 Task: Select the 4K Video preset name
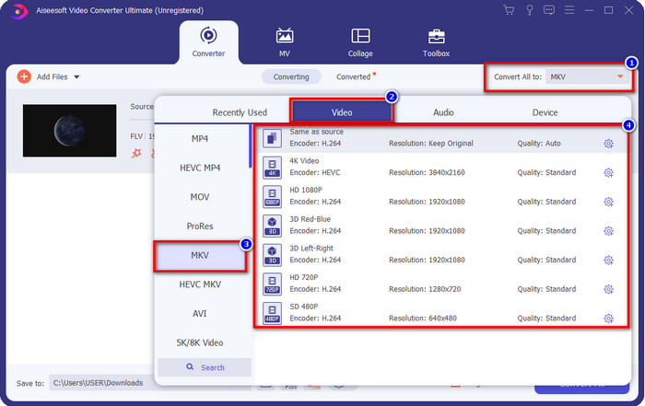pyautogui.click(x=304, y=161)
